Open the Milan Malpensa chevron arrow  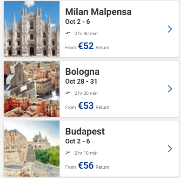170,29
